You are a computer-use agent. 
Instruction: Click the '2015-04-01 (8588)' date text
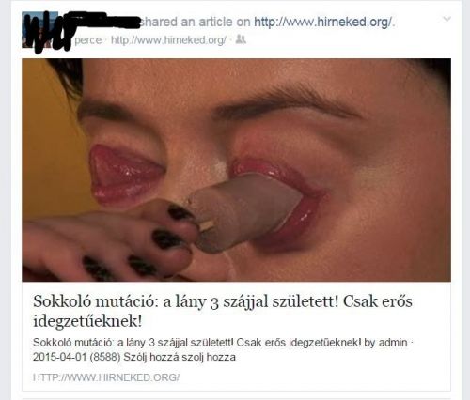point(77,357)
